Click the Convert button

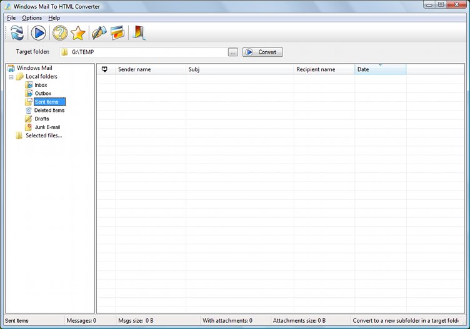(262, 52)
